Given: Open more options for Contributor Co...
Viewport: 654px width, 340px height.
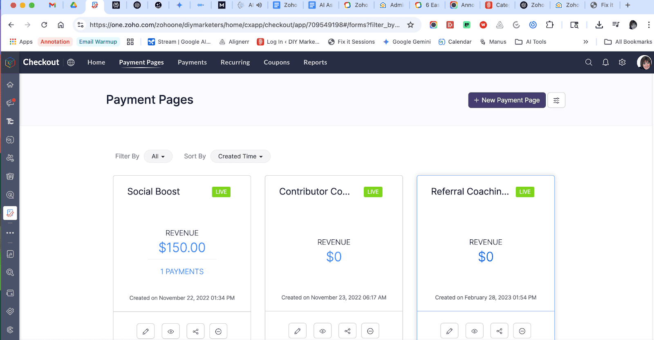Looking at the screenshot, I should click(370, 331).
